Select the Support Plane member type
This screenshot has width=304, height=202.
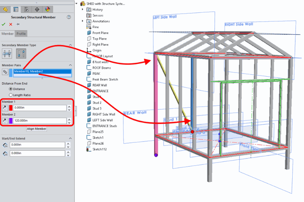coord(7,54)
